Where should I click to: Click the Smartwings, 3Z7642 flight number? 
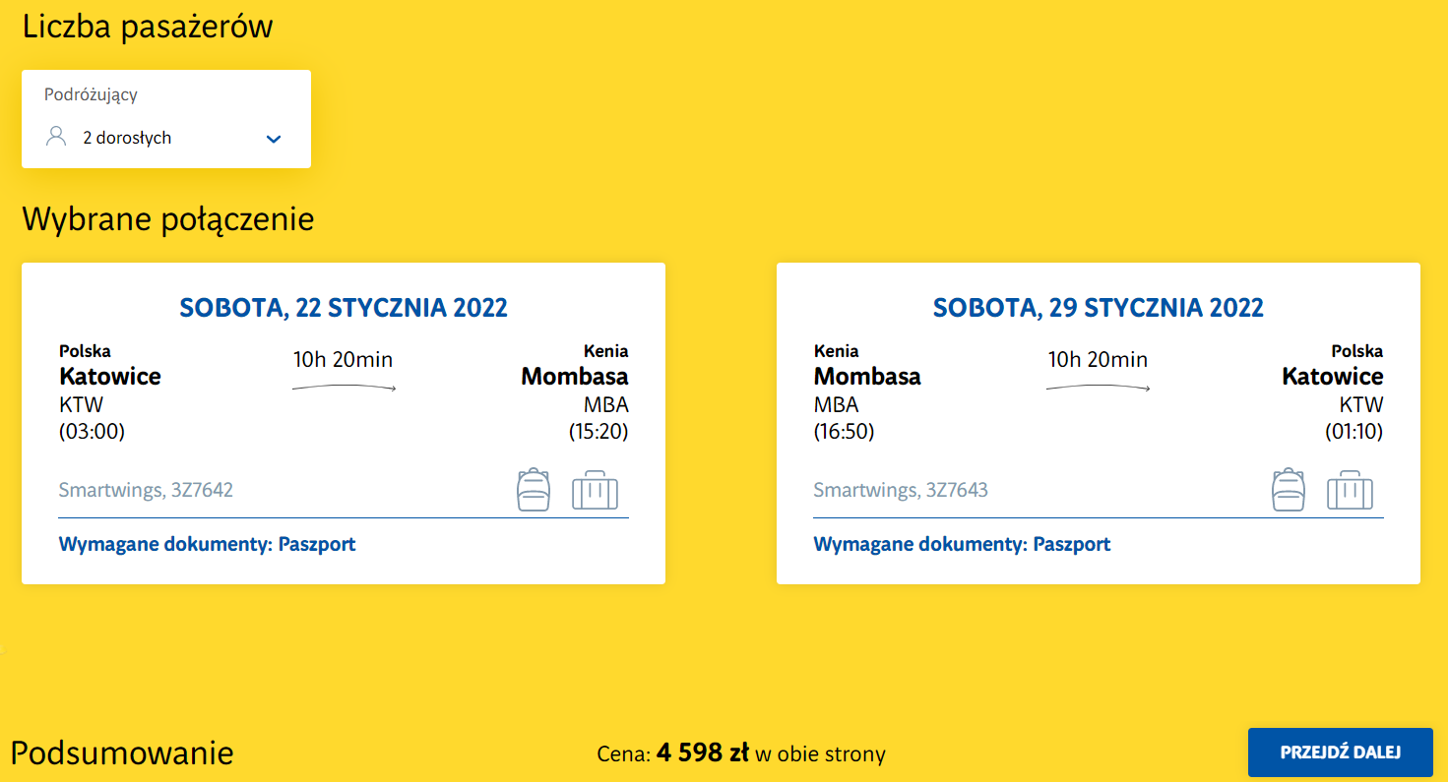point(146,490)
